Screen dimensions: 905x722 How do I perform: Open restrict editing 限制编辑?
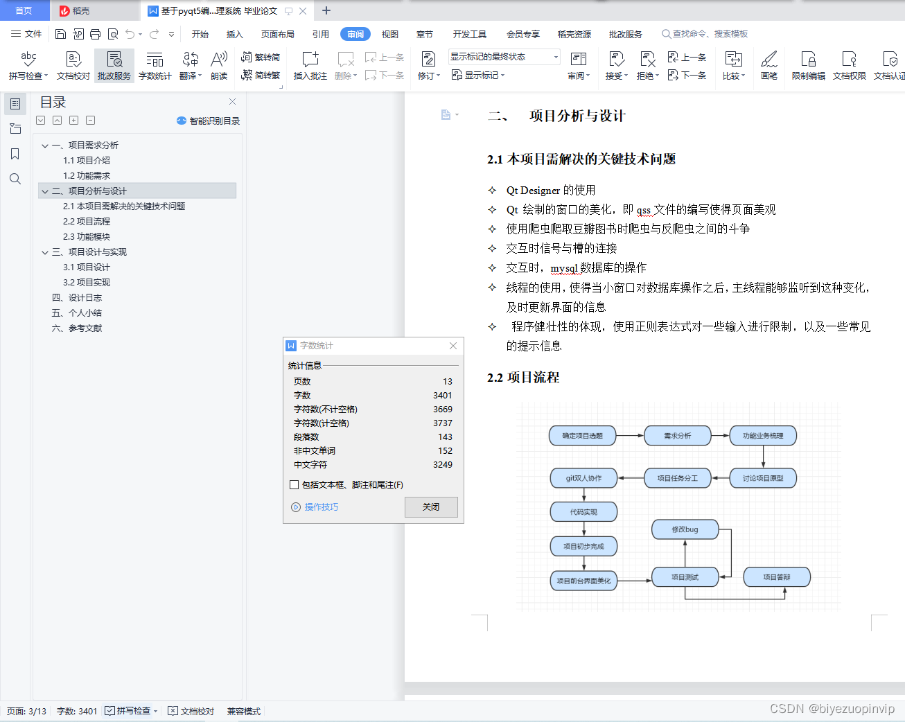click(x=808, y=66)
